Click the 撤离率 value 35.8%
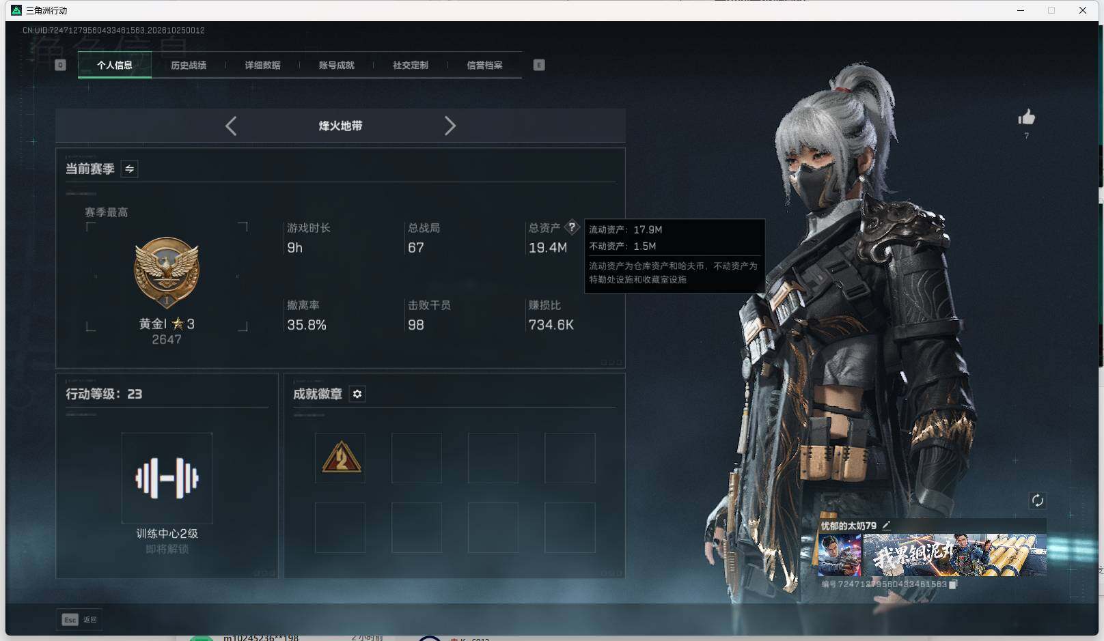Viewport: 1104px width, 641px height. [307, 325]
